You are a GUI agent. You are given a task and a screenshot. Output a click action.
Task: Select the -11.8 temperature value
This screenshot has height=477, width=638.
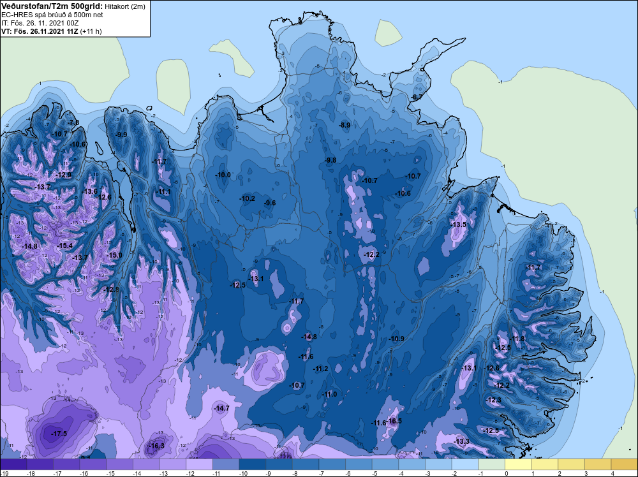coord(517,339)
